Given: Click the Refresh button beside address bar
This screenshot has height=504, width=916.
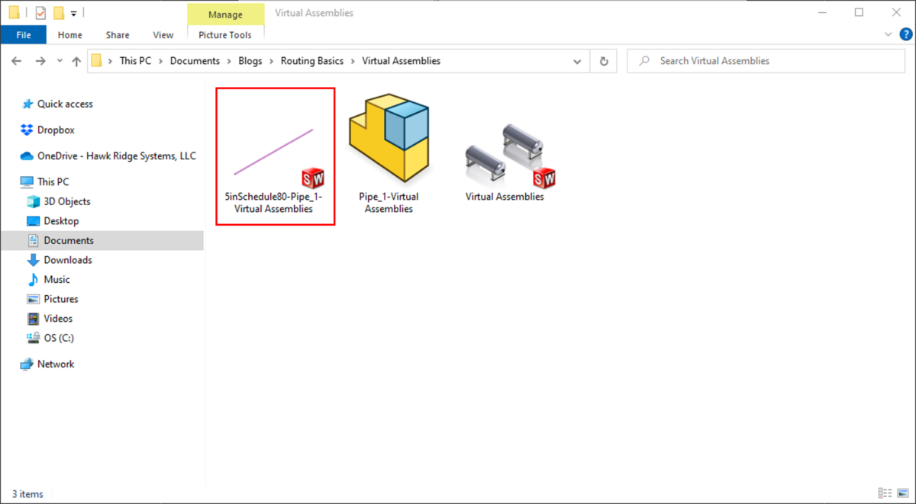Looking at the screenshot, I should click(603, 60).
